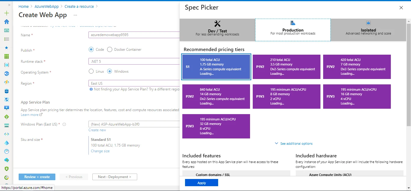Open the Isolated pricing tab
411x191 pixels.
pyautogui.click(x=368, y=30)
